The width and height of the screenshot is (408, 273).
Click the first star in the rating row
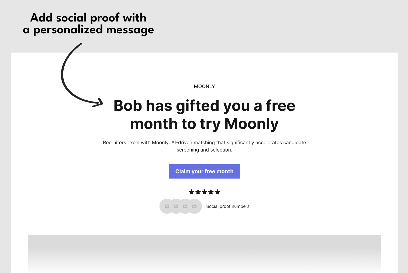[x=191, y=192]
